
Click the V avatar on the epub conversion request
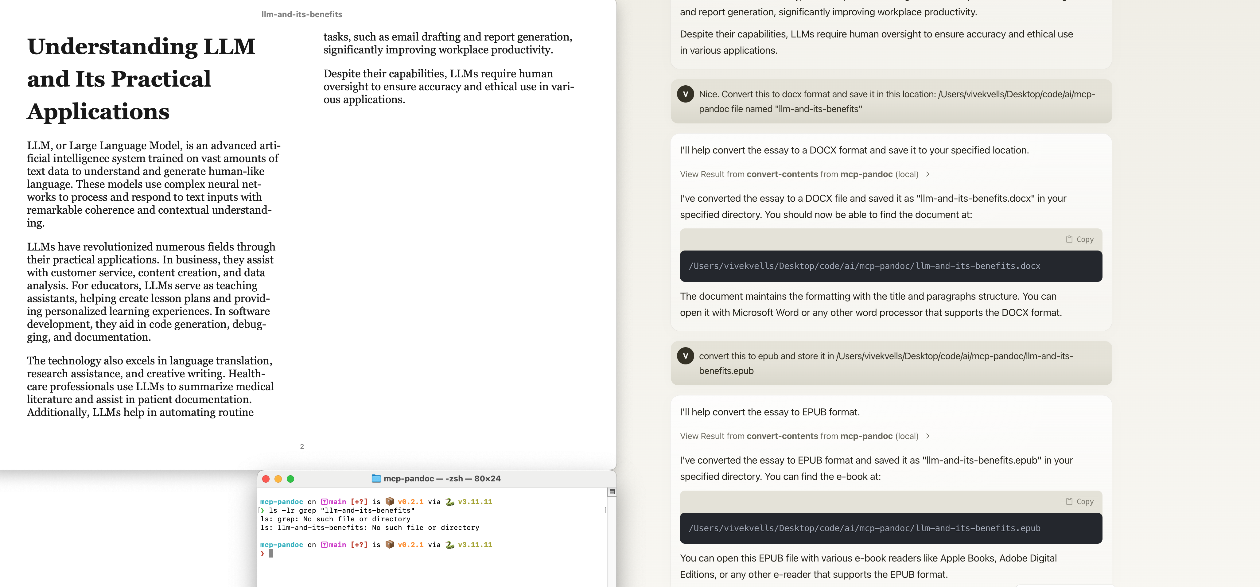click(x=685, y=356)
